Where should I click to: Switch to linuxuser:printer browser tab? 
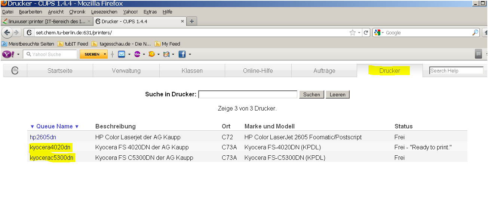46,21
